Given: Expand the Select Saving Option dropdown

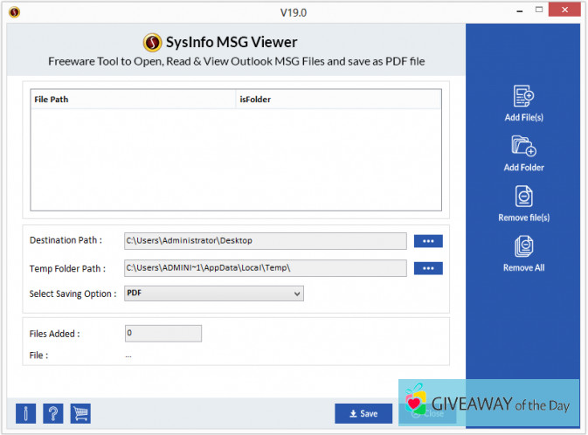Looking at the screenshot, I should coord(213,293).
